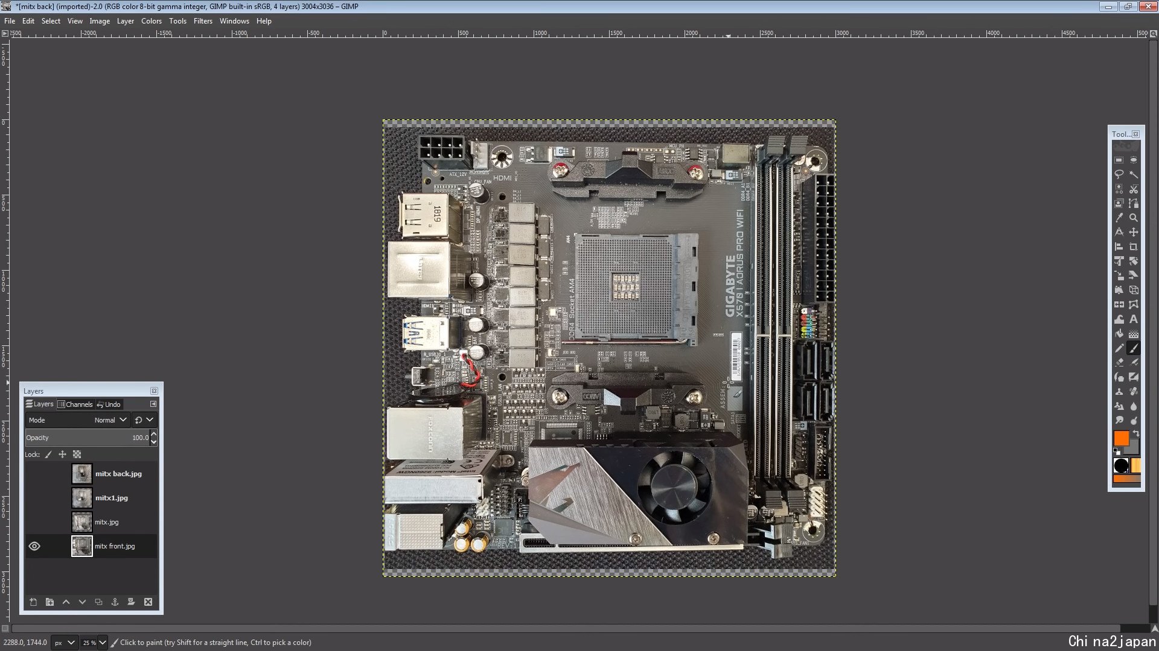This screenshot has width=1159, height=651.
Task: Choose the Alignment tool
Action: [x=1119, y=247]
